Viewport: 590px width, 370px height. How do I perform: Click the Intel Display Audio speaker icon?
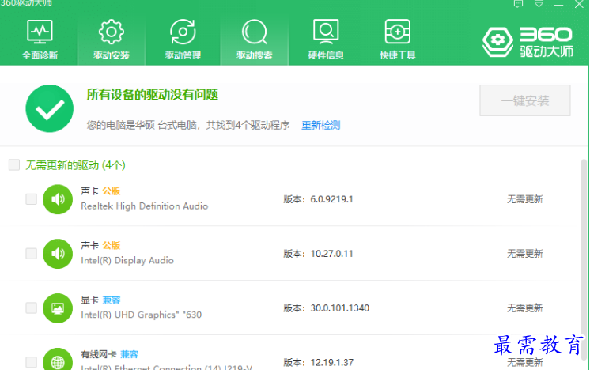click(x=58, y=254)
